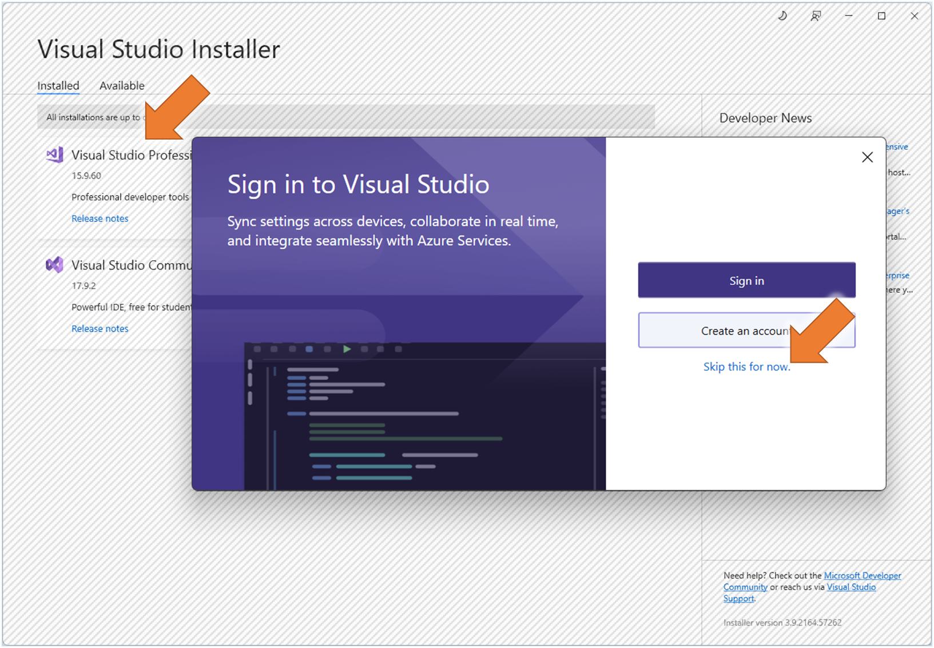Click the IDE code preview illustration

[x=425, y=416]
